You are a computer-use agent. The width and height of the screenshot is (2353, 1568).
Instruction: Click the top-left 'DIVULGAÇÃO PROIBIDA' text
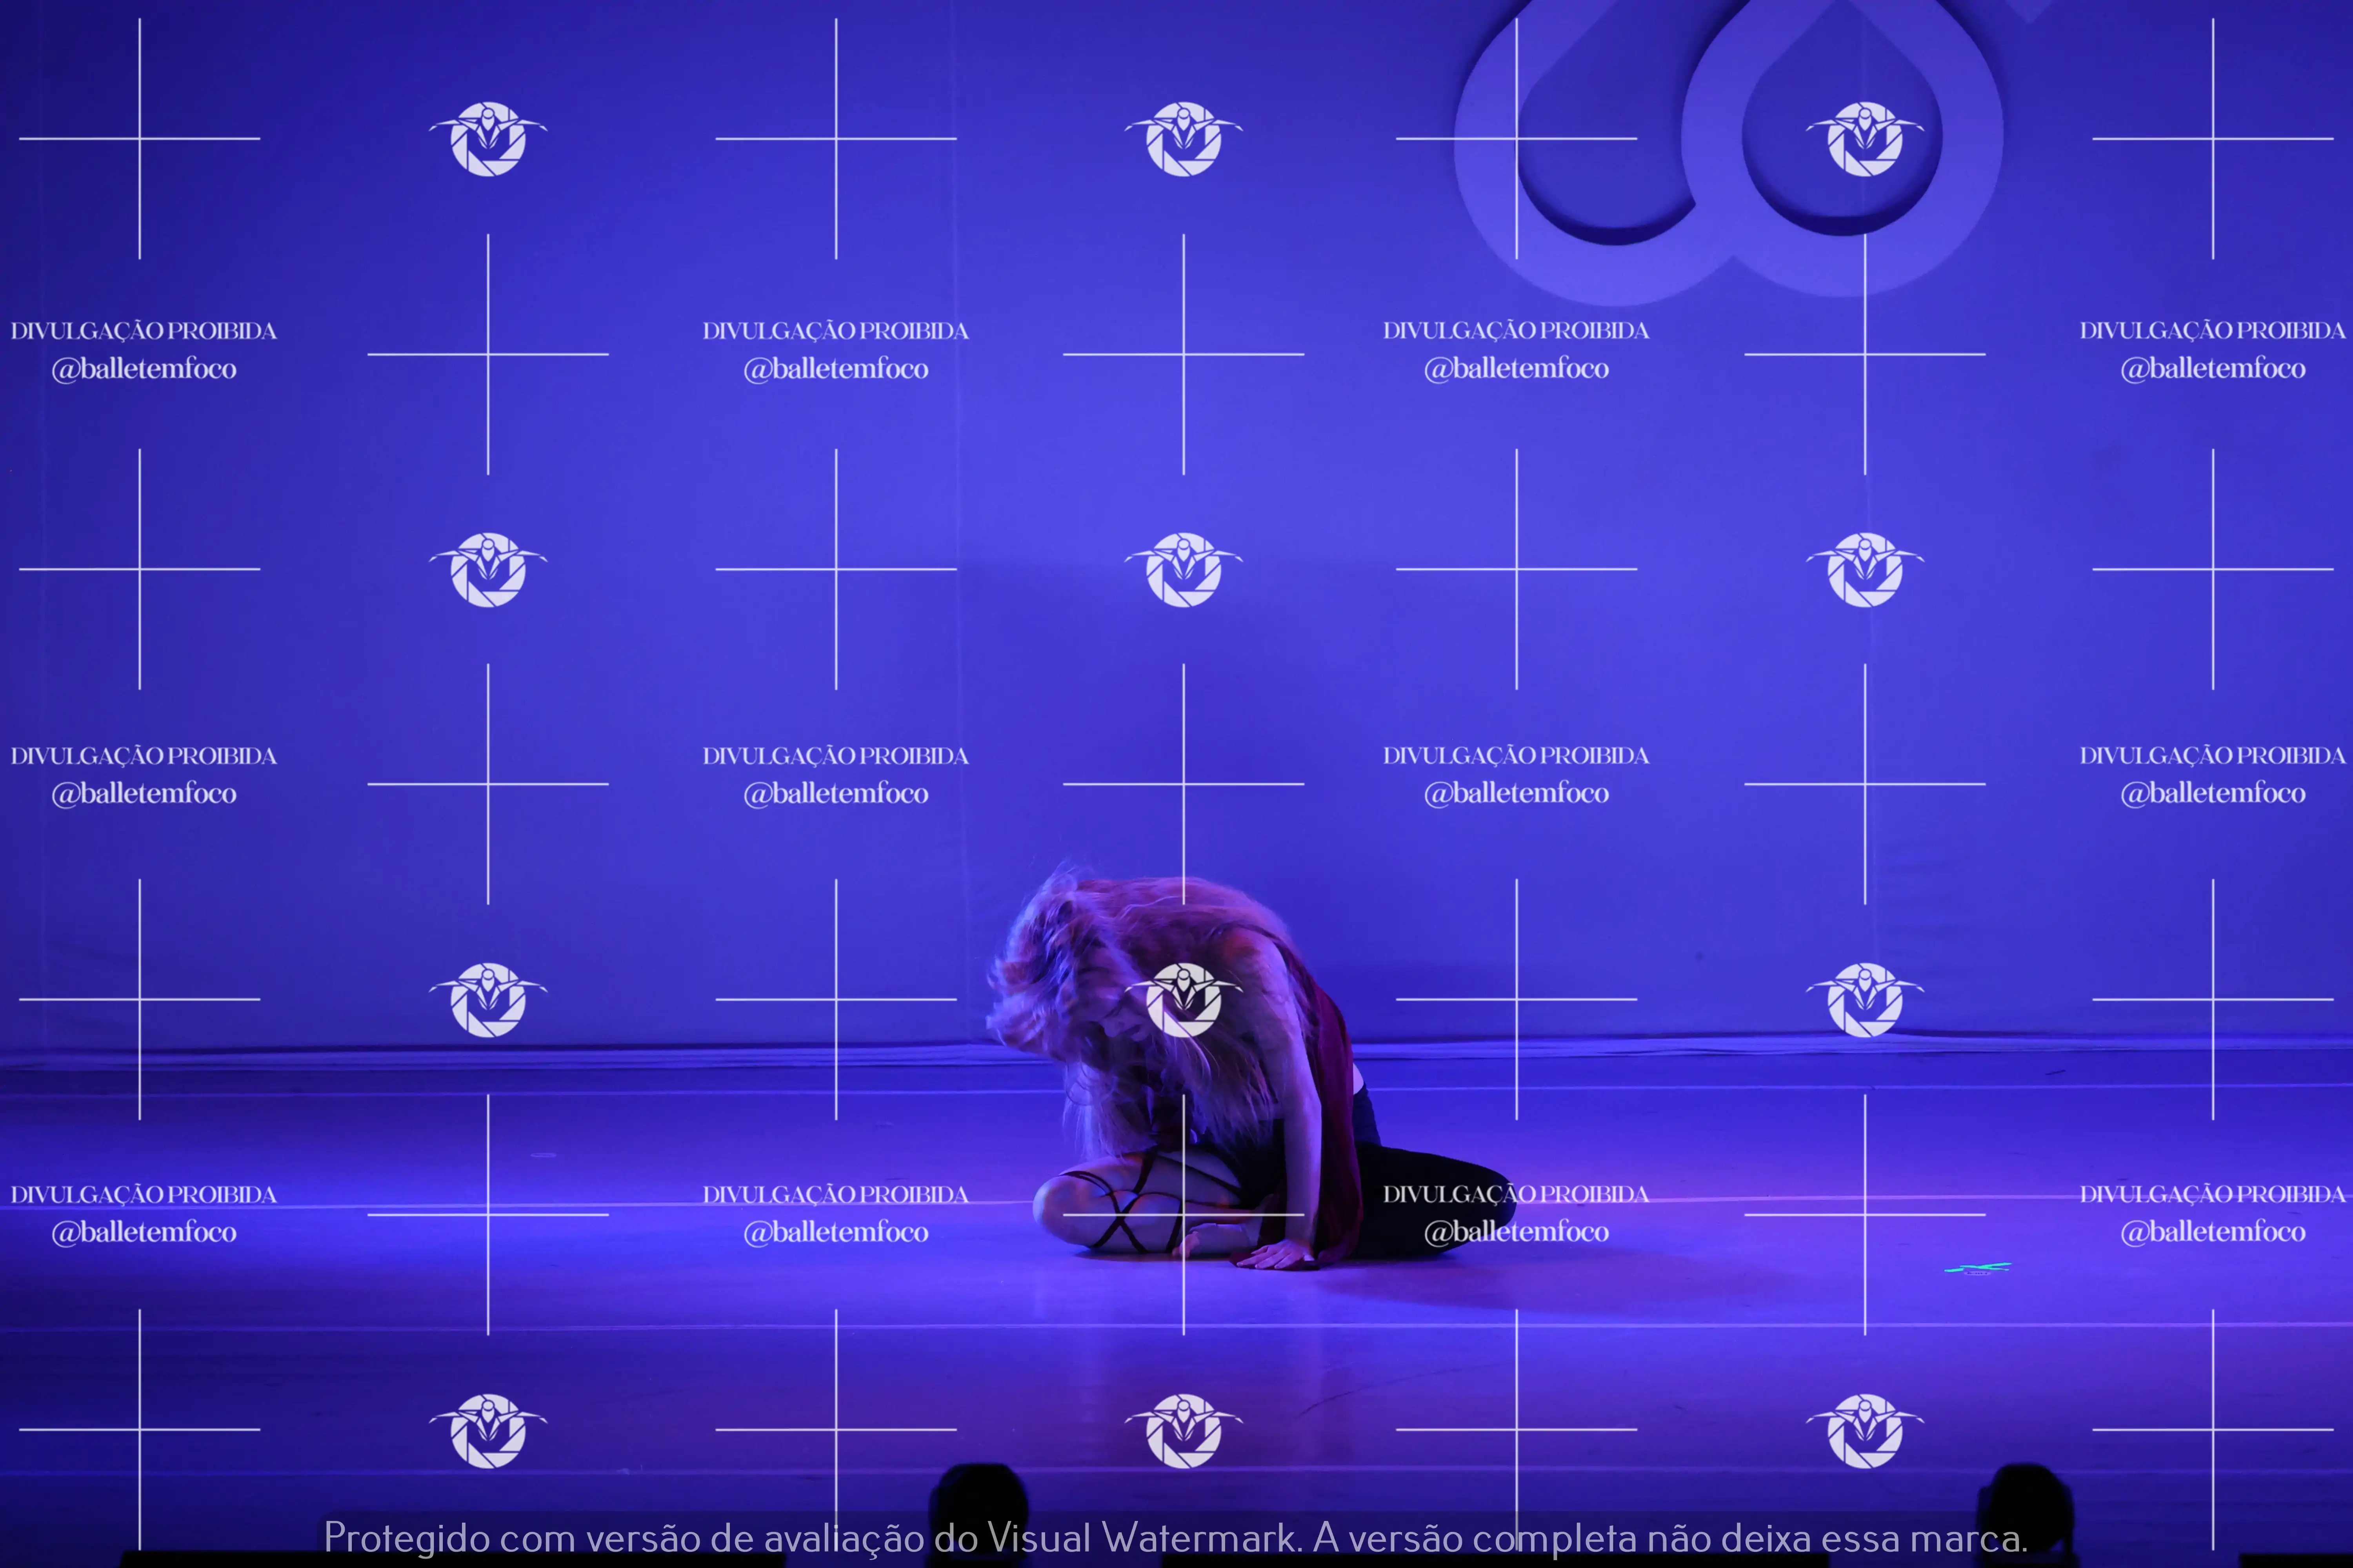pyautogui.click(x=144, y=331)
